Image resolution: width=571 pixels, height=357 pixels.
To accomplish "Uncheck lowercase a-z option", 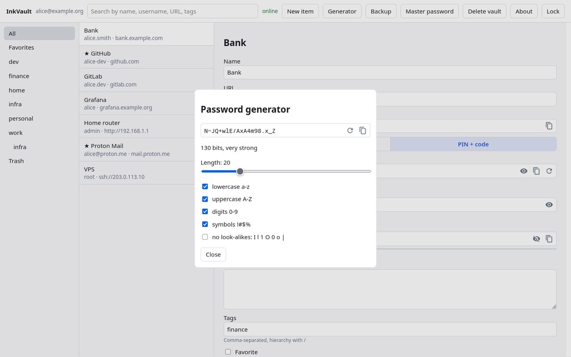I will [205, 187].
